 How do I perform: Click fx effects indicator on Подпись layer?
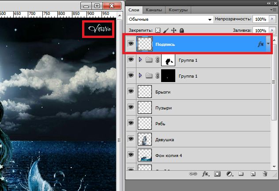[260, 44]
